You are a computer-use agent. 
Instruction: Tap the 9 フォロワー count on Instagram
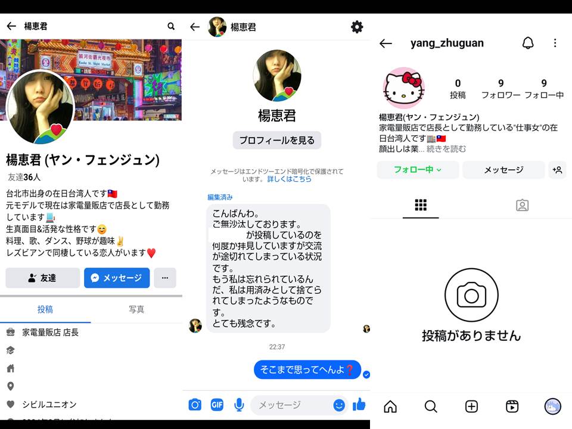pos(501,89)
